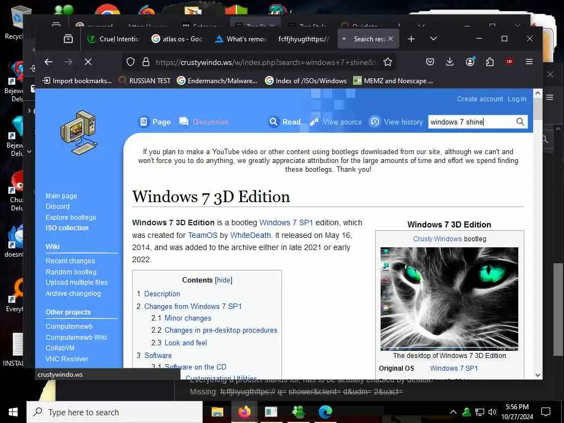This screenshot has width=564, height=423.
Task: Open the Downloads panel
Action: 449,62
